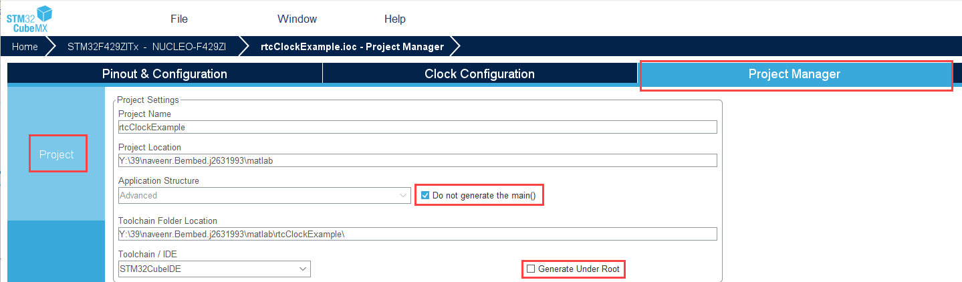962x282 pixels.
Task: Click the Project Location field
Action: pyautogui.click(x=417, y=160)
